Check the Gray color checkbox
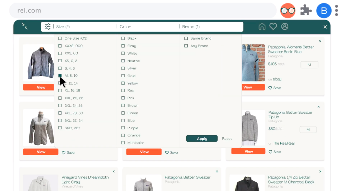 coord(123,46)
